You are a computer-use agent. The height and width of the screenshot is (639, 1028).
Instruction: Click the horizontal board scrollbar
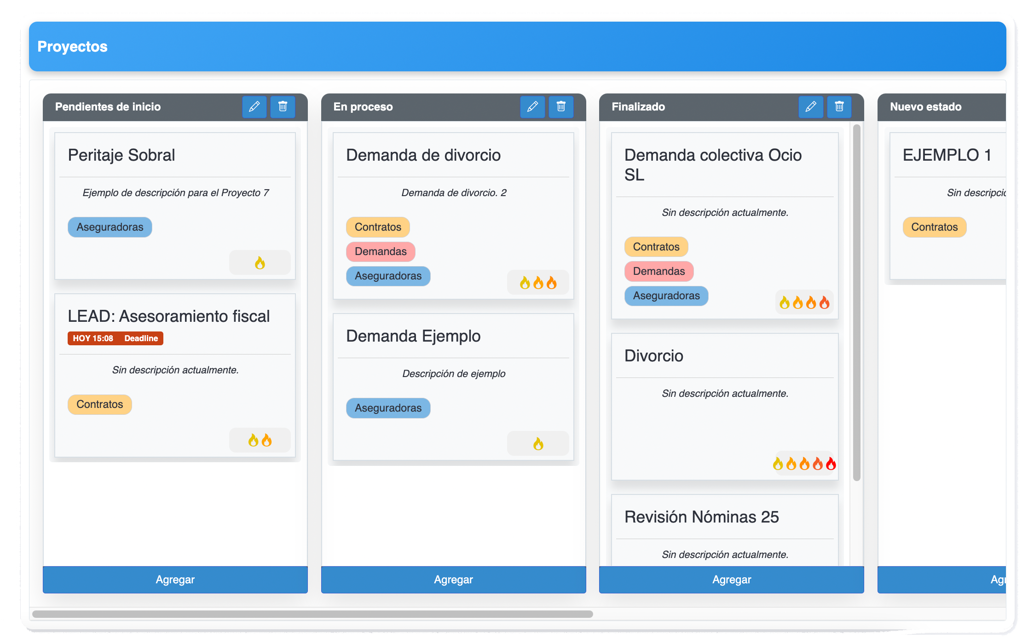pyautogui.click(x=312, y=614)
